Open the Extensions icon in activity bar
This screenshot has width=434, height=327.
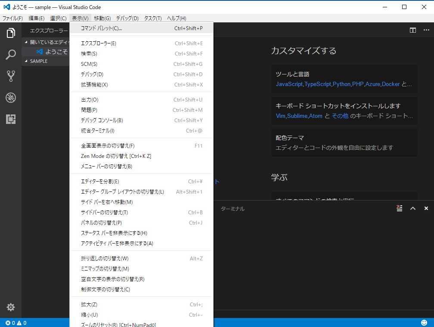click(11, 119)
